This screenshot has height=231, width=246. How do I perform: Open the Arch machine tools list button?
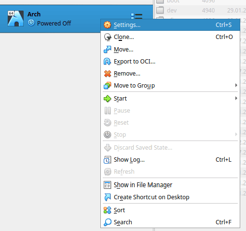point(137,16)
